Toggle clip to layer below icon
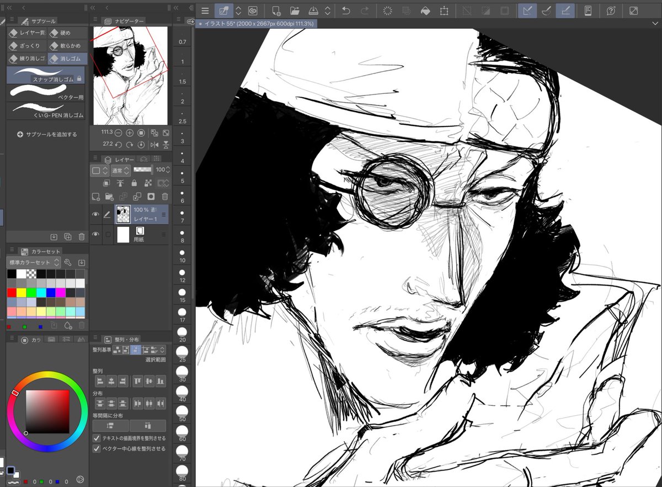Viewport: 662px width, 487px height. (106, 183)
